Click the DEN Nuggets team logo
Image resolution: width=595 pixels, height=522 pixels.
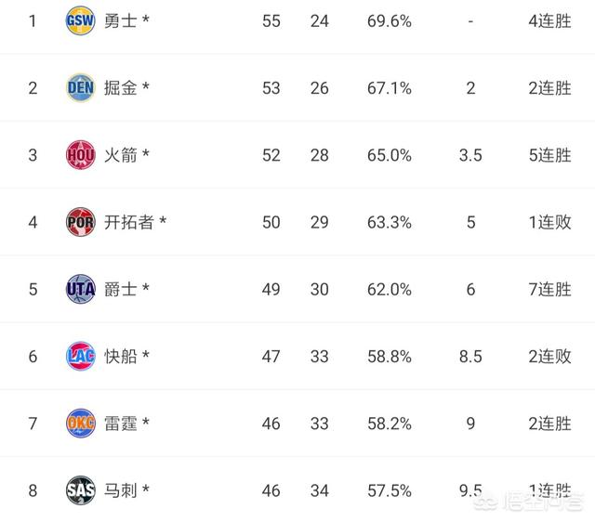[81, 87]
